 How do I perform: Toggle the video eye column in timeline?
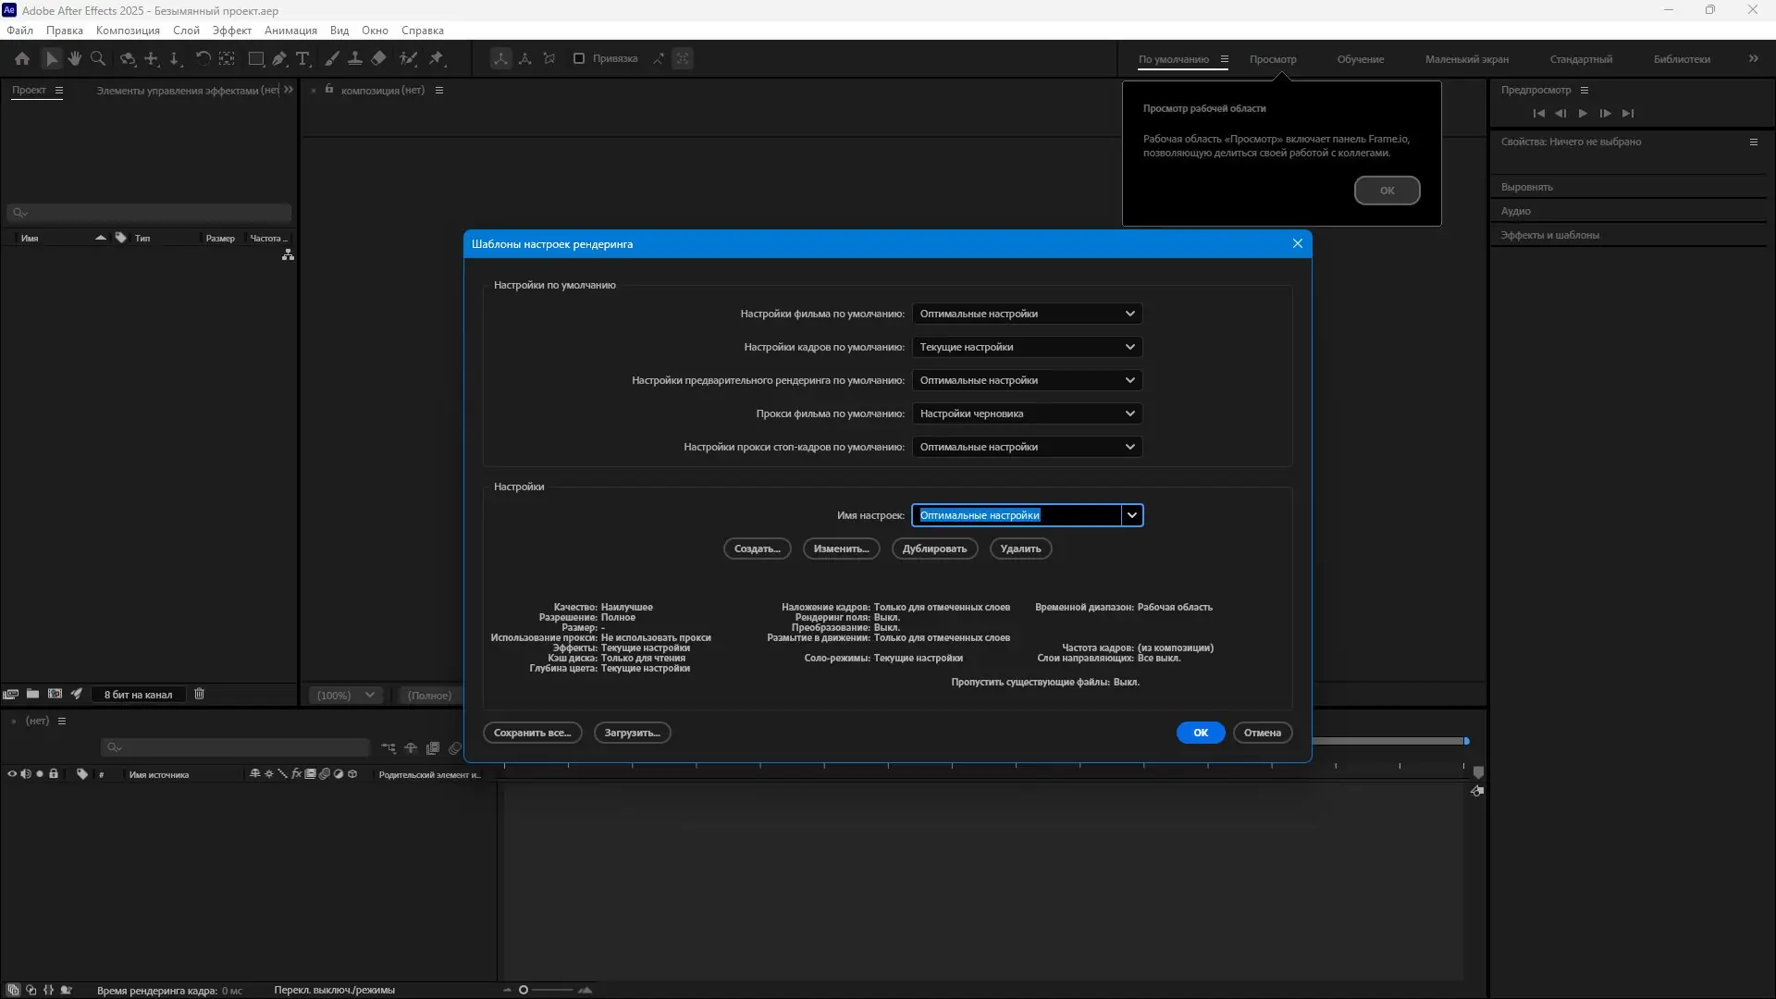click(12, 774)
